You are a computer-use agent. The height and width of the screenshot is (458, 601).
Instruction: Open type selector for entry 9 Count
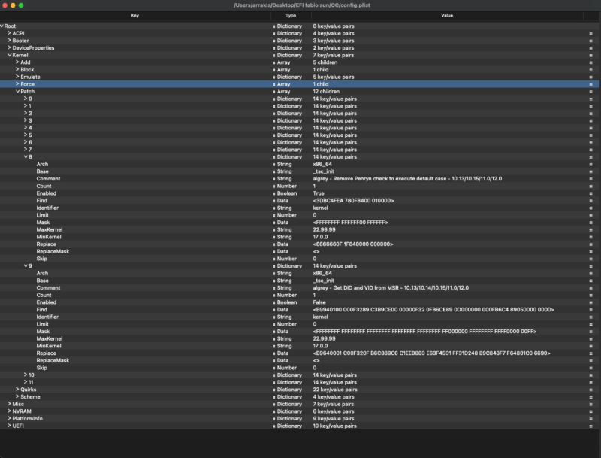tap(274, 295)
